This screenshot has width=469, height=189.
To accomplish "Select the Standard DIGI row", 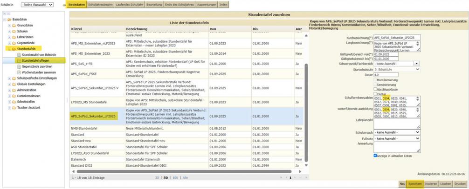I will [186, 165].
